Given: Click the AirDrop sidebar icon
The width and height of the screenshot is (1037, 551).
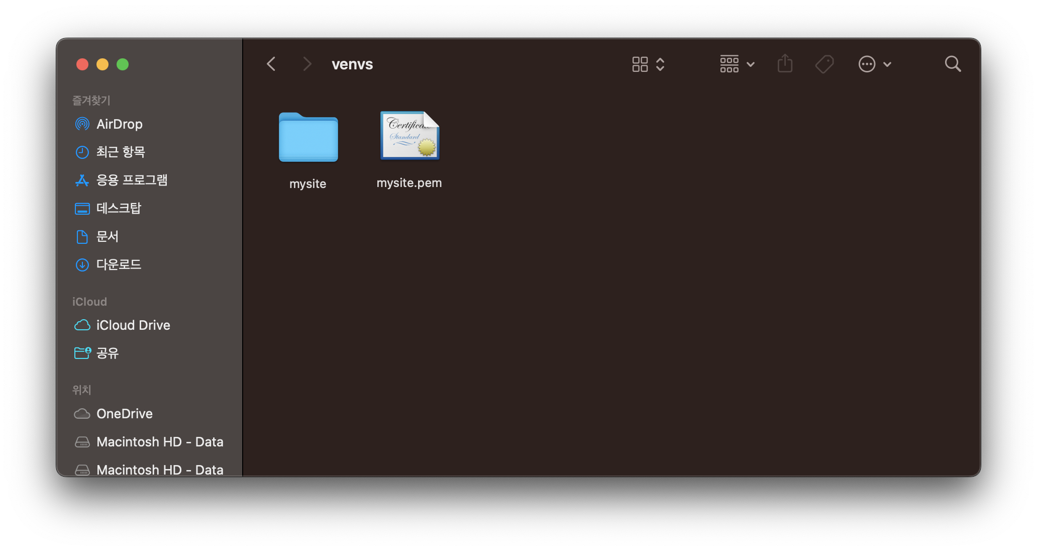Looking at the screenshot, I should 82,124.
